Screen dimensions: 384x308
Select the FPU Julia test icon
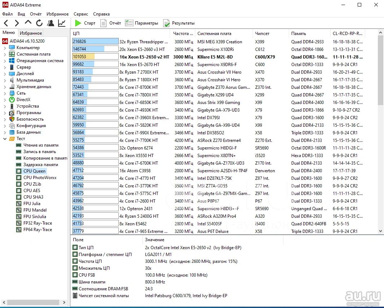click(x=19, y=204)
